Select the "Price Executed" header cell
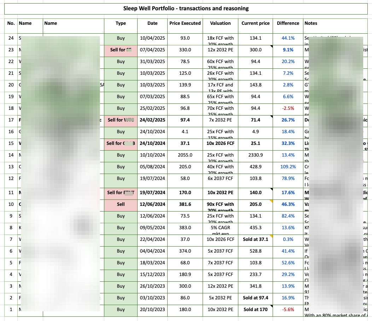The image size is (372, 321). coord(185,26)
